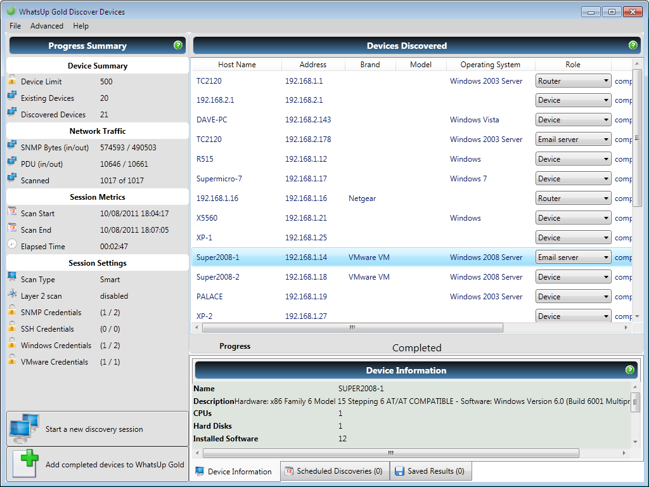Click the computer icon beside Existing Devices
Image resolution: width=649 pixels, height=487 pixels.
click(12, 96)
